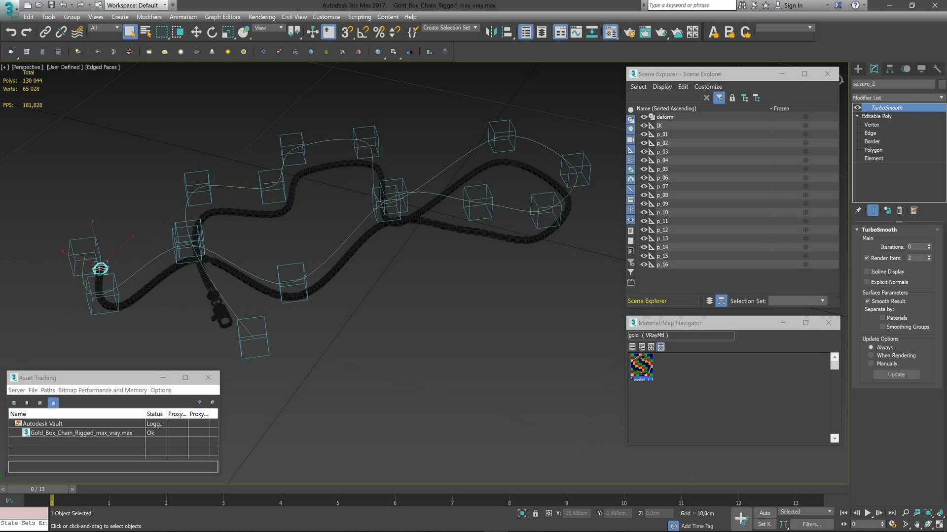This screenshot has width=947, height=532.
Task: Enable Isoline Display checkbox
Action: pyautogui.click(x=867, y=272)
